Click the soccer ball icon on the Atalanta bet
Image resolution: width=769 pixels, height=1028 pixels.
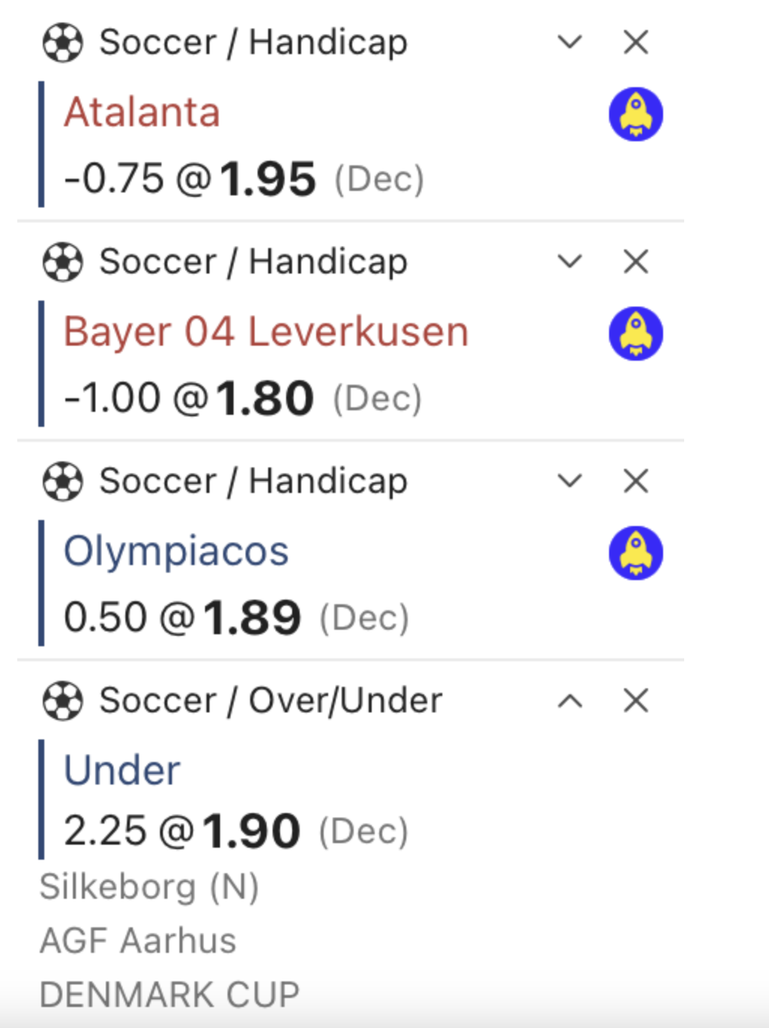tap(62, 43)
